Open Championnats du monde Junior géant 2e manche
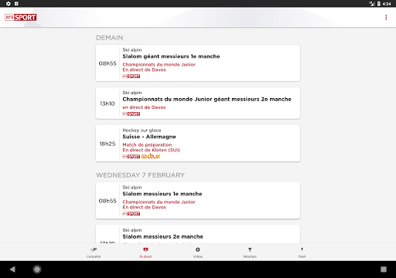 coord(198,103)
